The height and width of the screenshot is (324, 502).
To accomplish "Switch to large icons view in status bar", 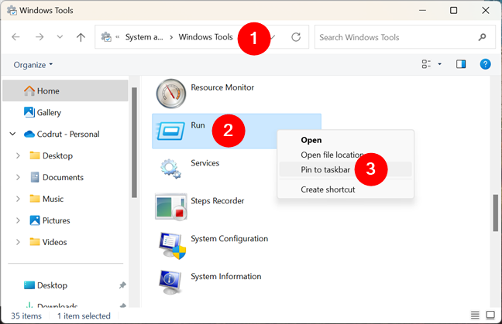I will (x=490, y=315).
